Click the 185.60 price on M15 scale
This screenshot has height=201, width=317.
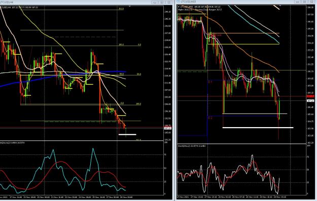tap(310, 114)
